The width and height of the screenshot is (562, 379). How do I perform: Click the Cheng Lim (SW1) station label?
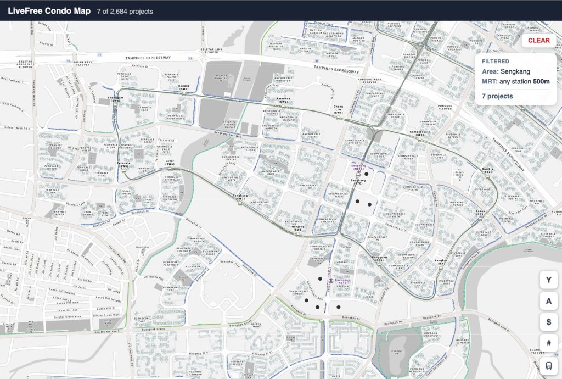click(338, 109)
